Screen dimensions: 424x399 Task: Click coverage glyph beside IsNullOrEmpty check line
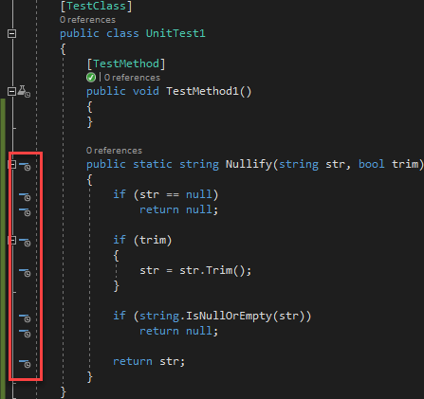[25, 317]
